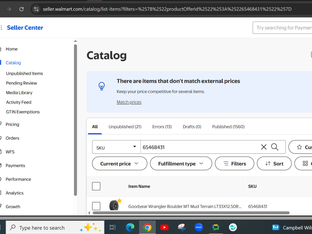This screenshot has height=234, width=312.
Task: Click the browser reload icon
Action: click(22, 9)
